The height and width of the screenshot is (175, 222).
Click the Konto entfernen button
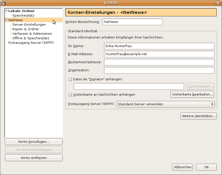[33, 158]
